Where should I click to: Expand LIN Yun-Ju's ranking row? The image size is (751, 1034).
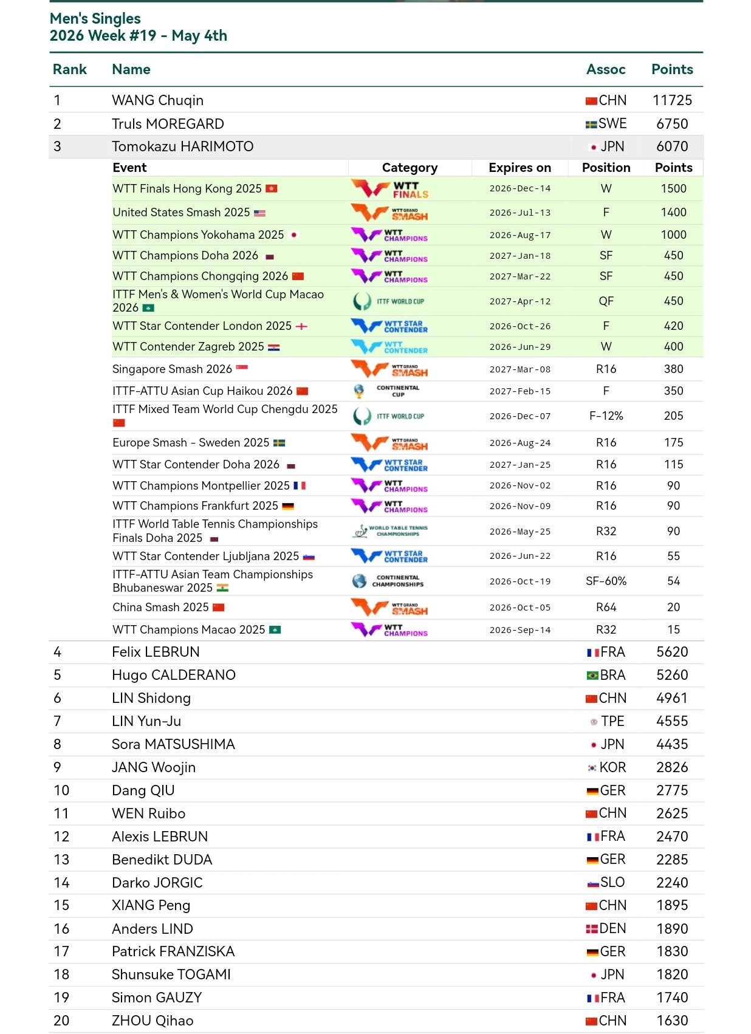click(x=376, y=722)
